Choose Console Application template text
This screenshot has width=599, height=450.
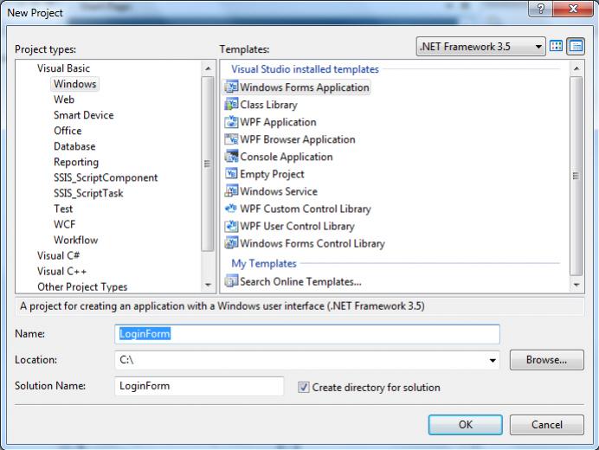(x=287, y=157)
